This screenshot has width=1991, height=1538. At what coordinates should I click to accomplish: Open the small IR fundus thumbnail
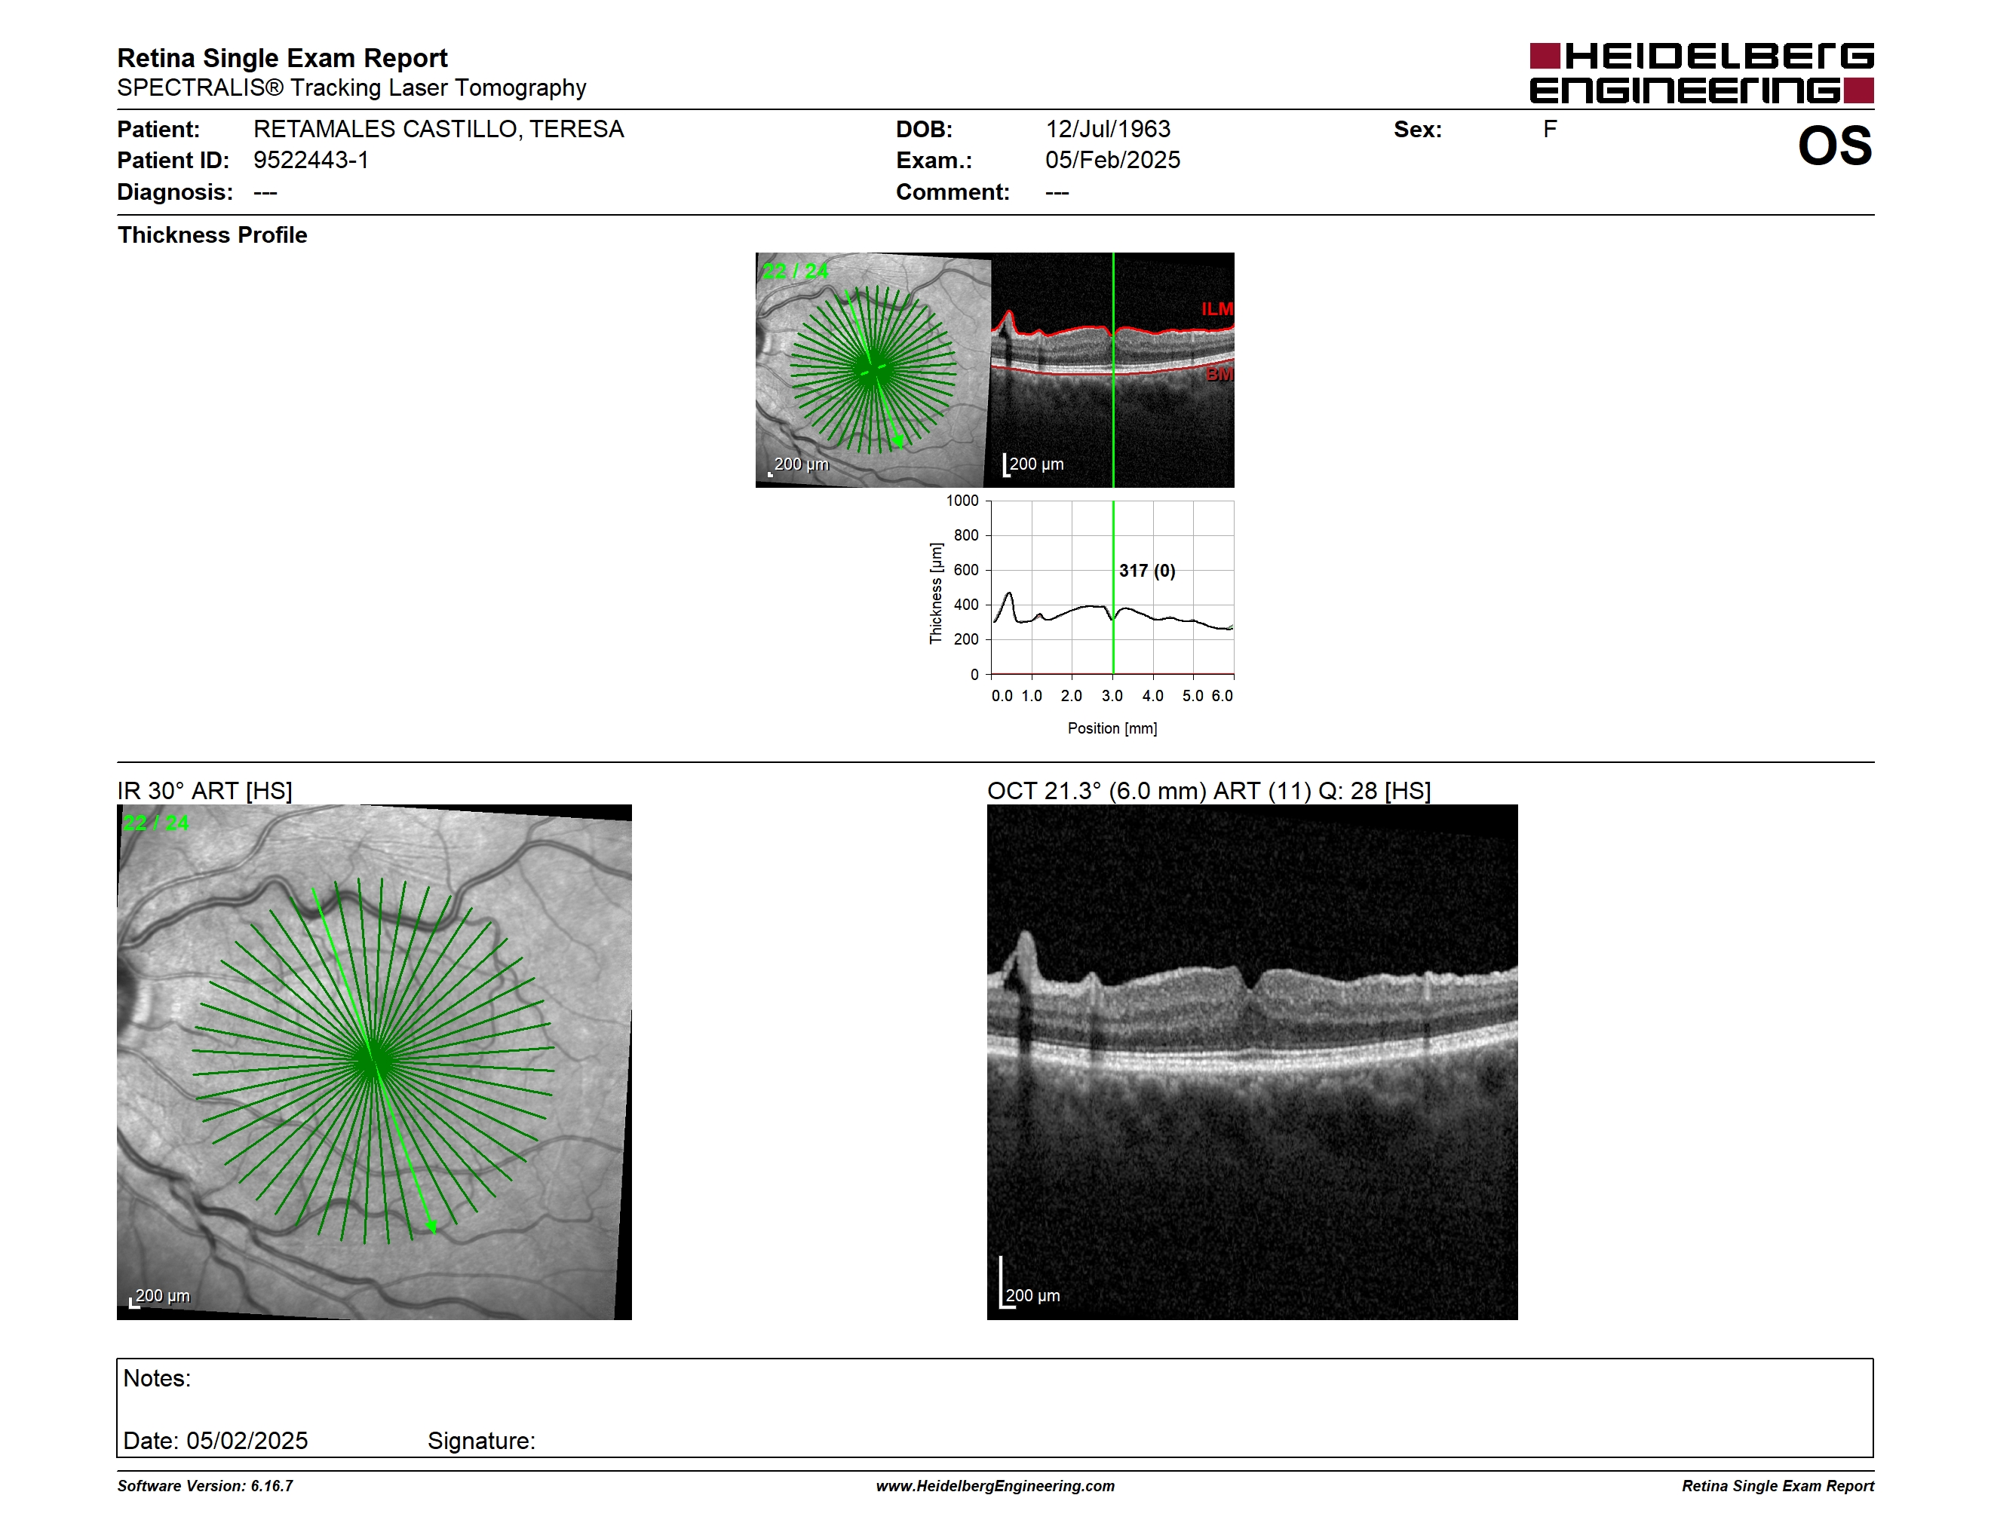(x=873, y=370)
